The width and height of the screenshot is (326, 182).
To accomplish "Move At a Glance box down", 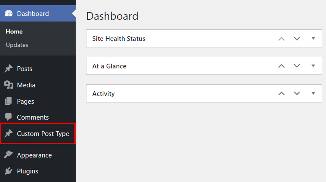I will [297, 66].
